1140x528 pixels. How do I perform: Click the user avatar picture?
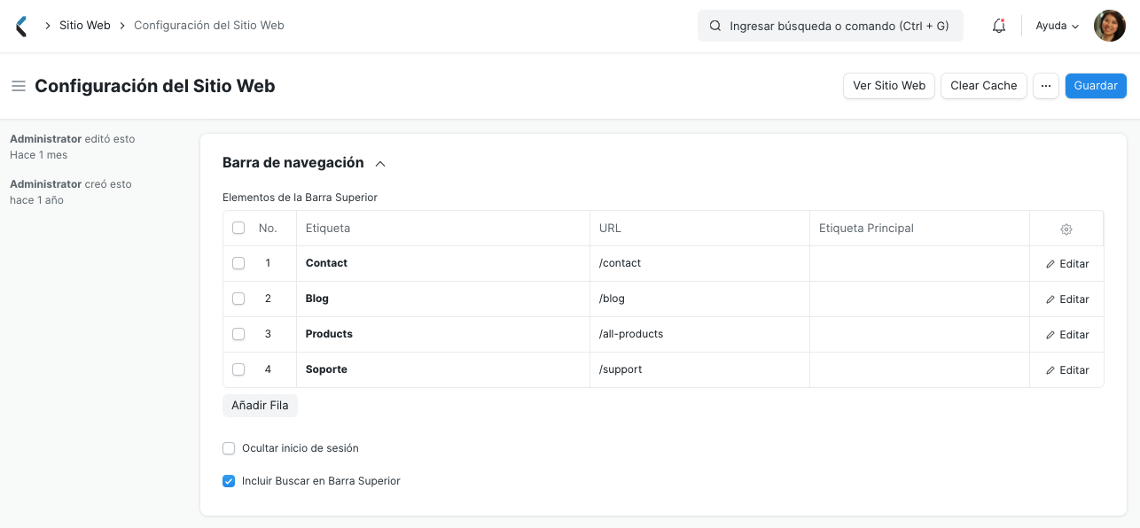pyautogui.click(x=1110, y=26)
